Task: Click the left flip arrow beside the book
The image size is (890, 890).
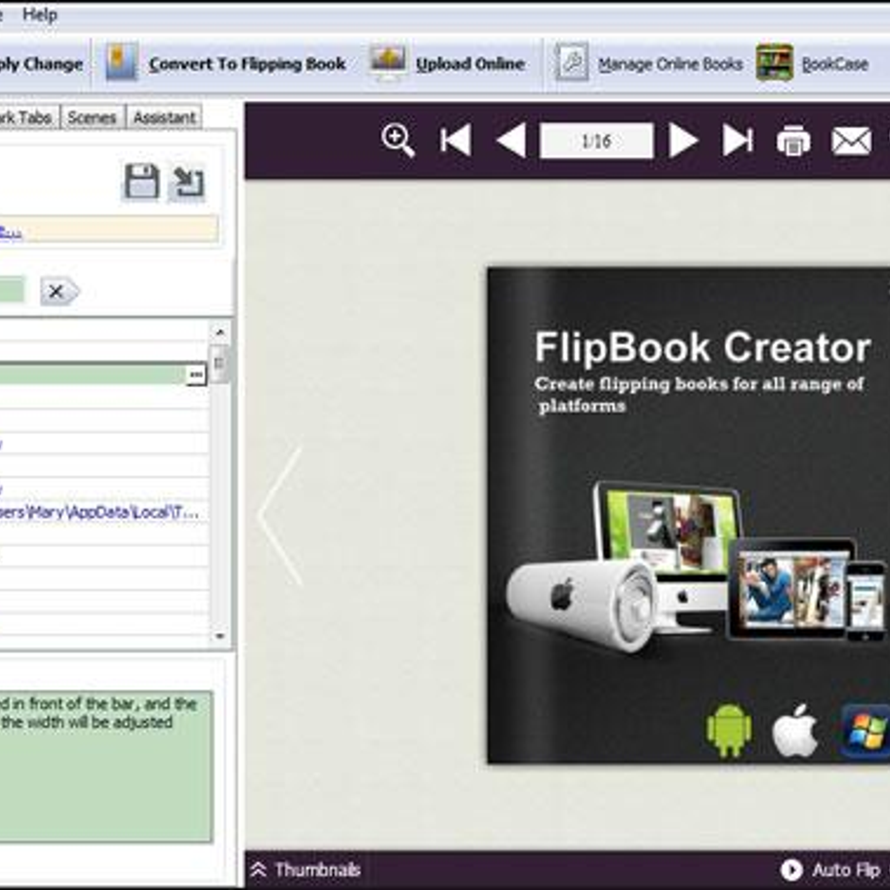Action: 280,516
